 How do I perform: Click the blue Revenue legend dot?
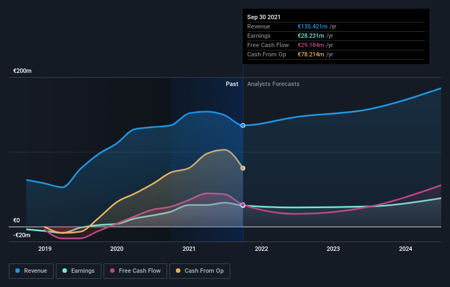click(18, 271)
